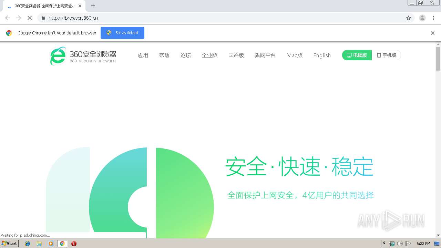Image resolution: width=441 pixels, height=248 pixels.
Task: Go forward to the next page
Action: point(19,18)
